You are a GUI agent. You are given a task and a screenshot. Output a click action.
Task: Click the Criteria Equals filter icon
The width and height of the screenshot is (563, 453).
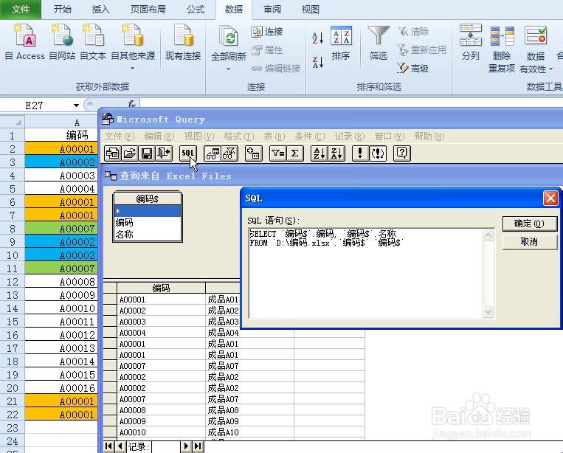[x=278, y=153]
